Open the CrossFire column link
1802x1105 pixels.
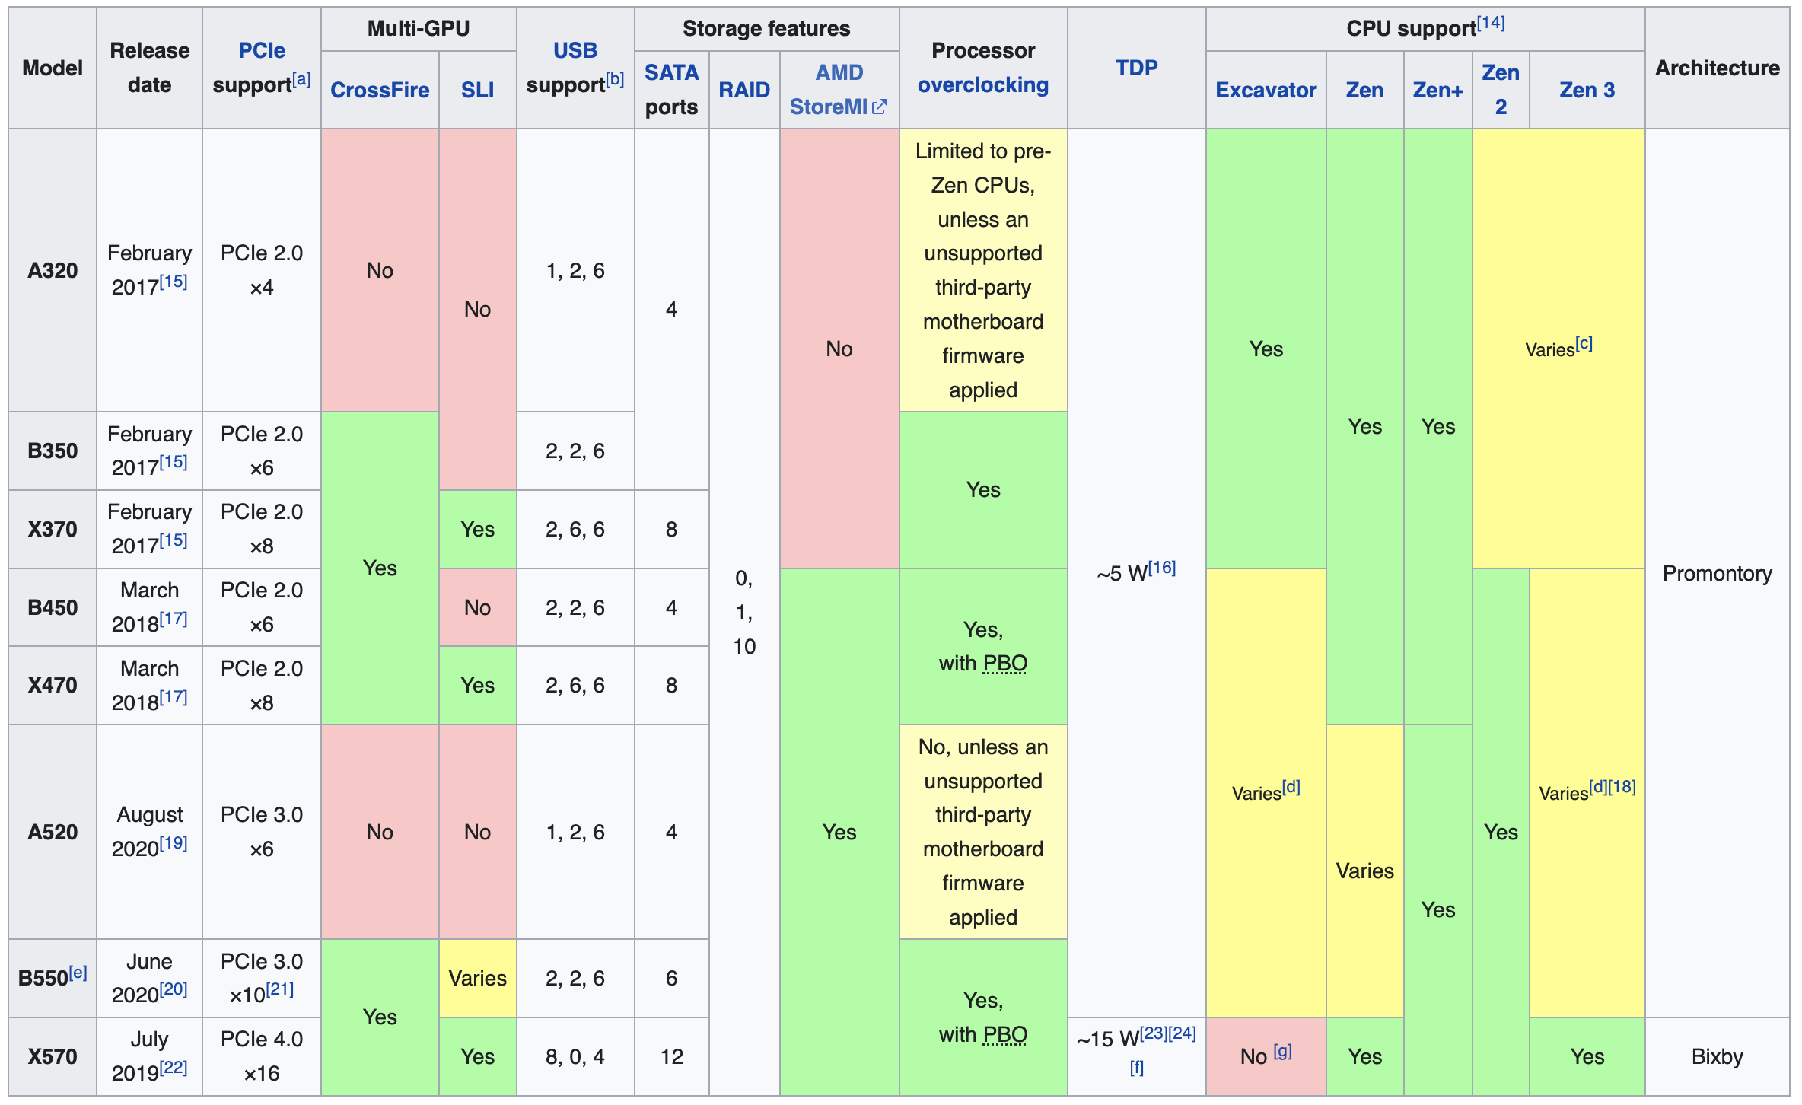[x=380, y=90]
